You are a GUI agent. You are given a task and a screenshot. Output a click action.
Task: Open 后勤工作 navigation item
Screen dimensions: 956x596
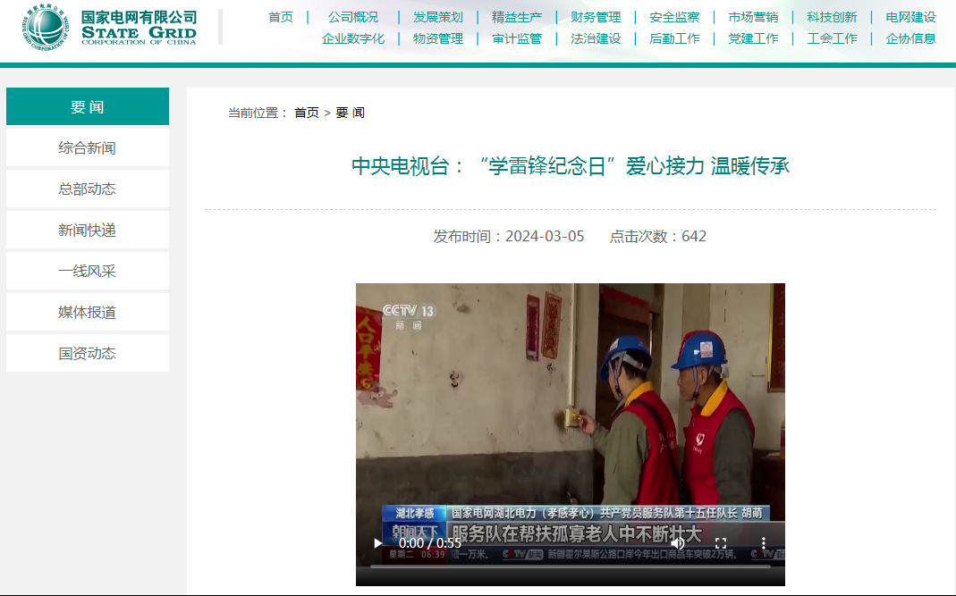coord(674,38)
